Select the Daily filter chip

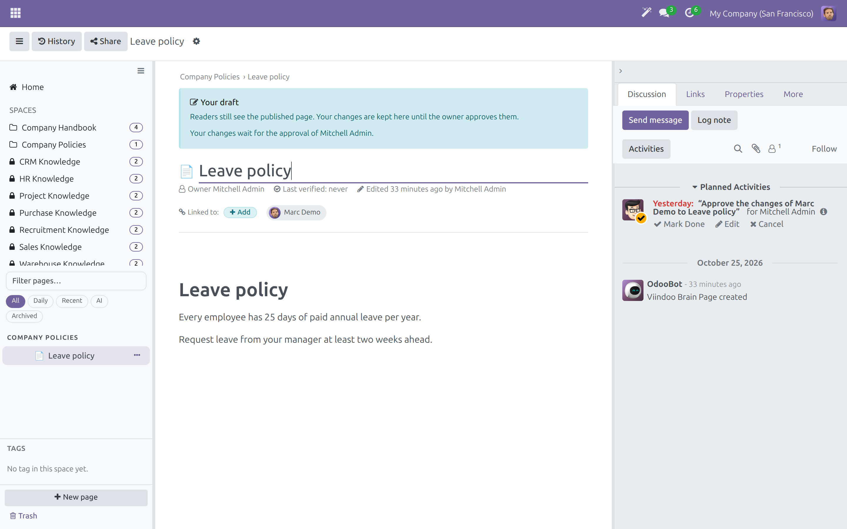click(x=41, y=301)
